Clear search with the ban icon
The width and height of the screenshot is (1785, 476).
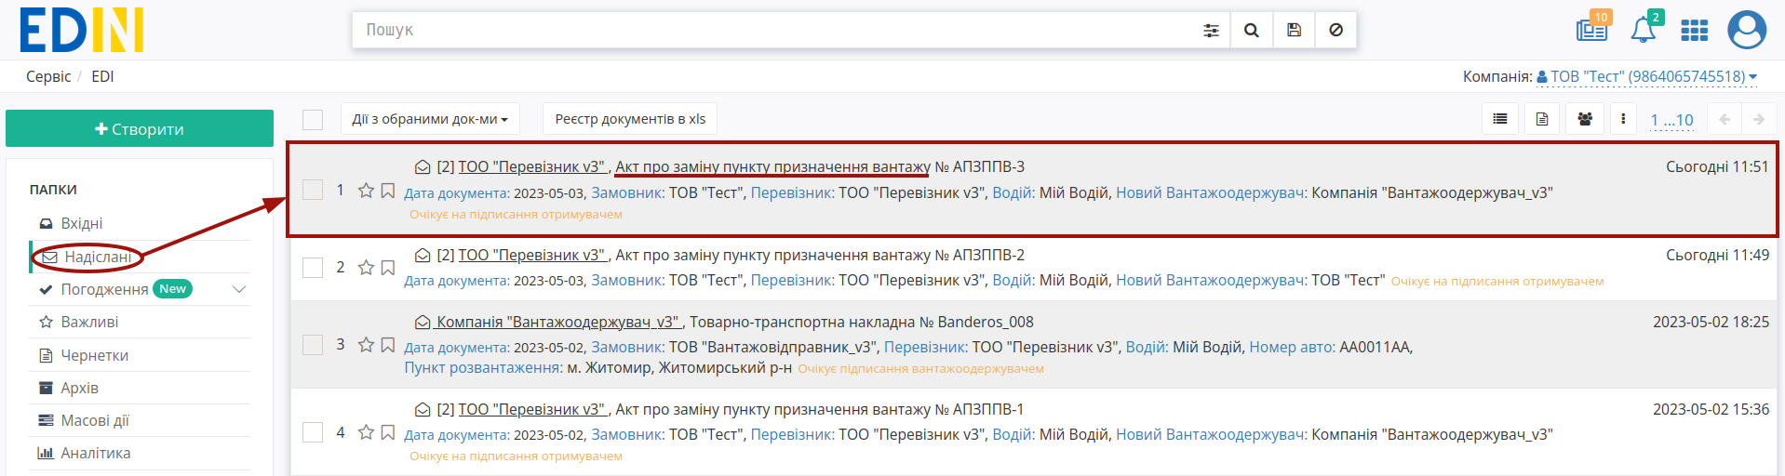point(1335,31)
